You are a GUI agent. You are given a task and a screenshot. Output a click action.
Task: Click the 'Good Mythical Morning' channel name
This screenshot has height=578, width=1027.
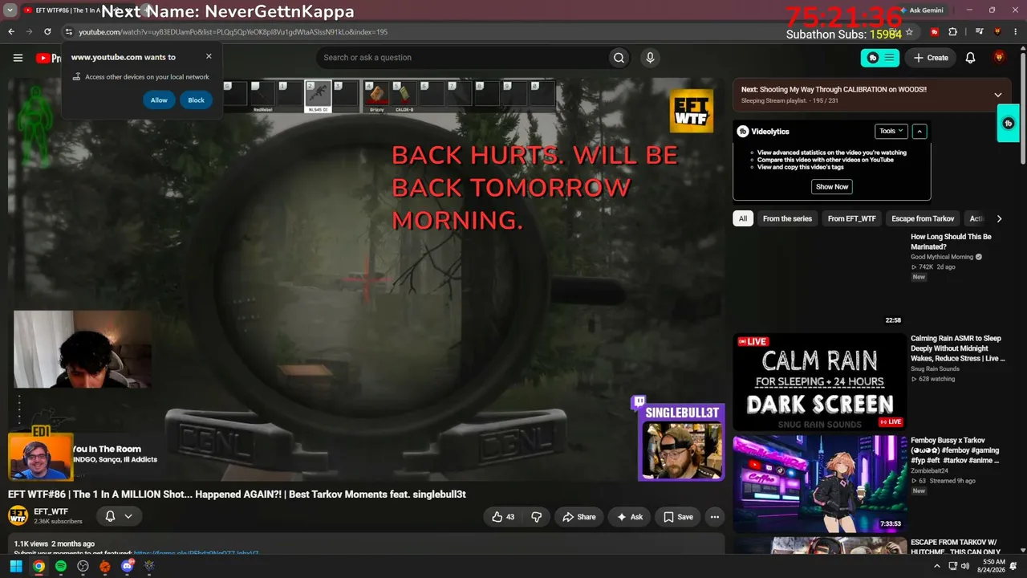coord(942,257)
